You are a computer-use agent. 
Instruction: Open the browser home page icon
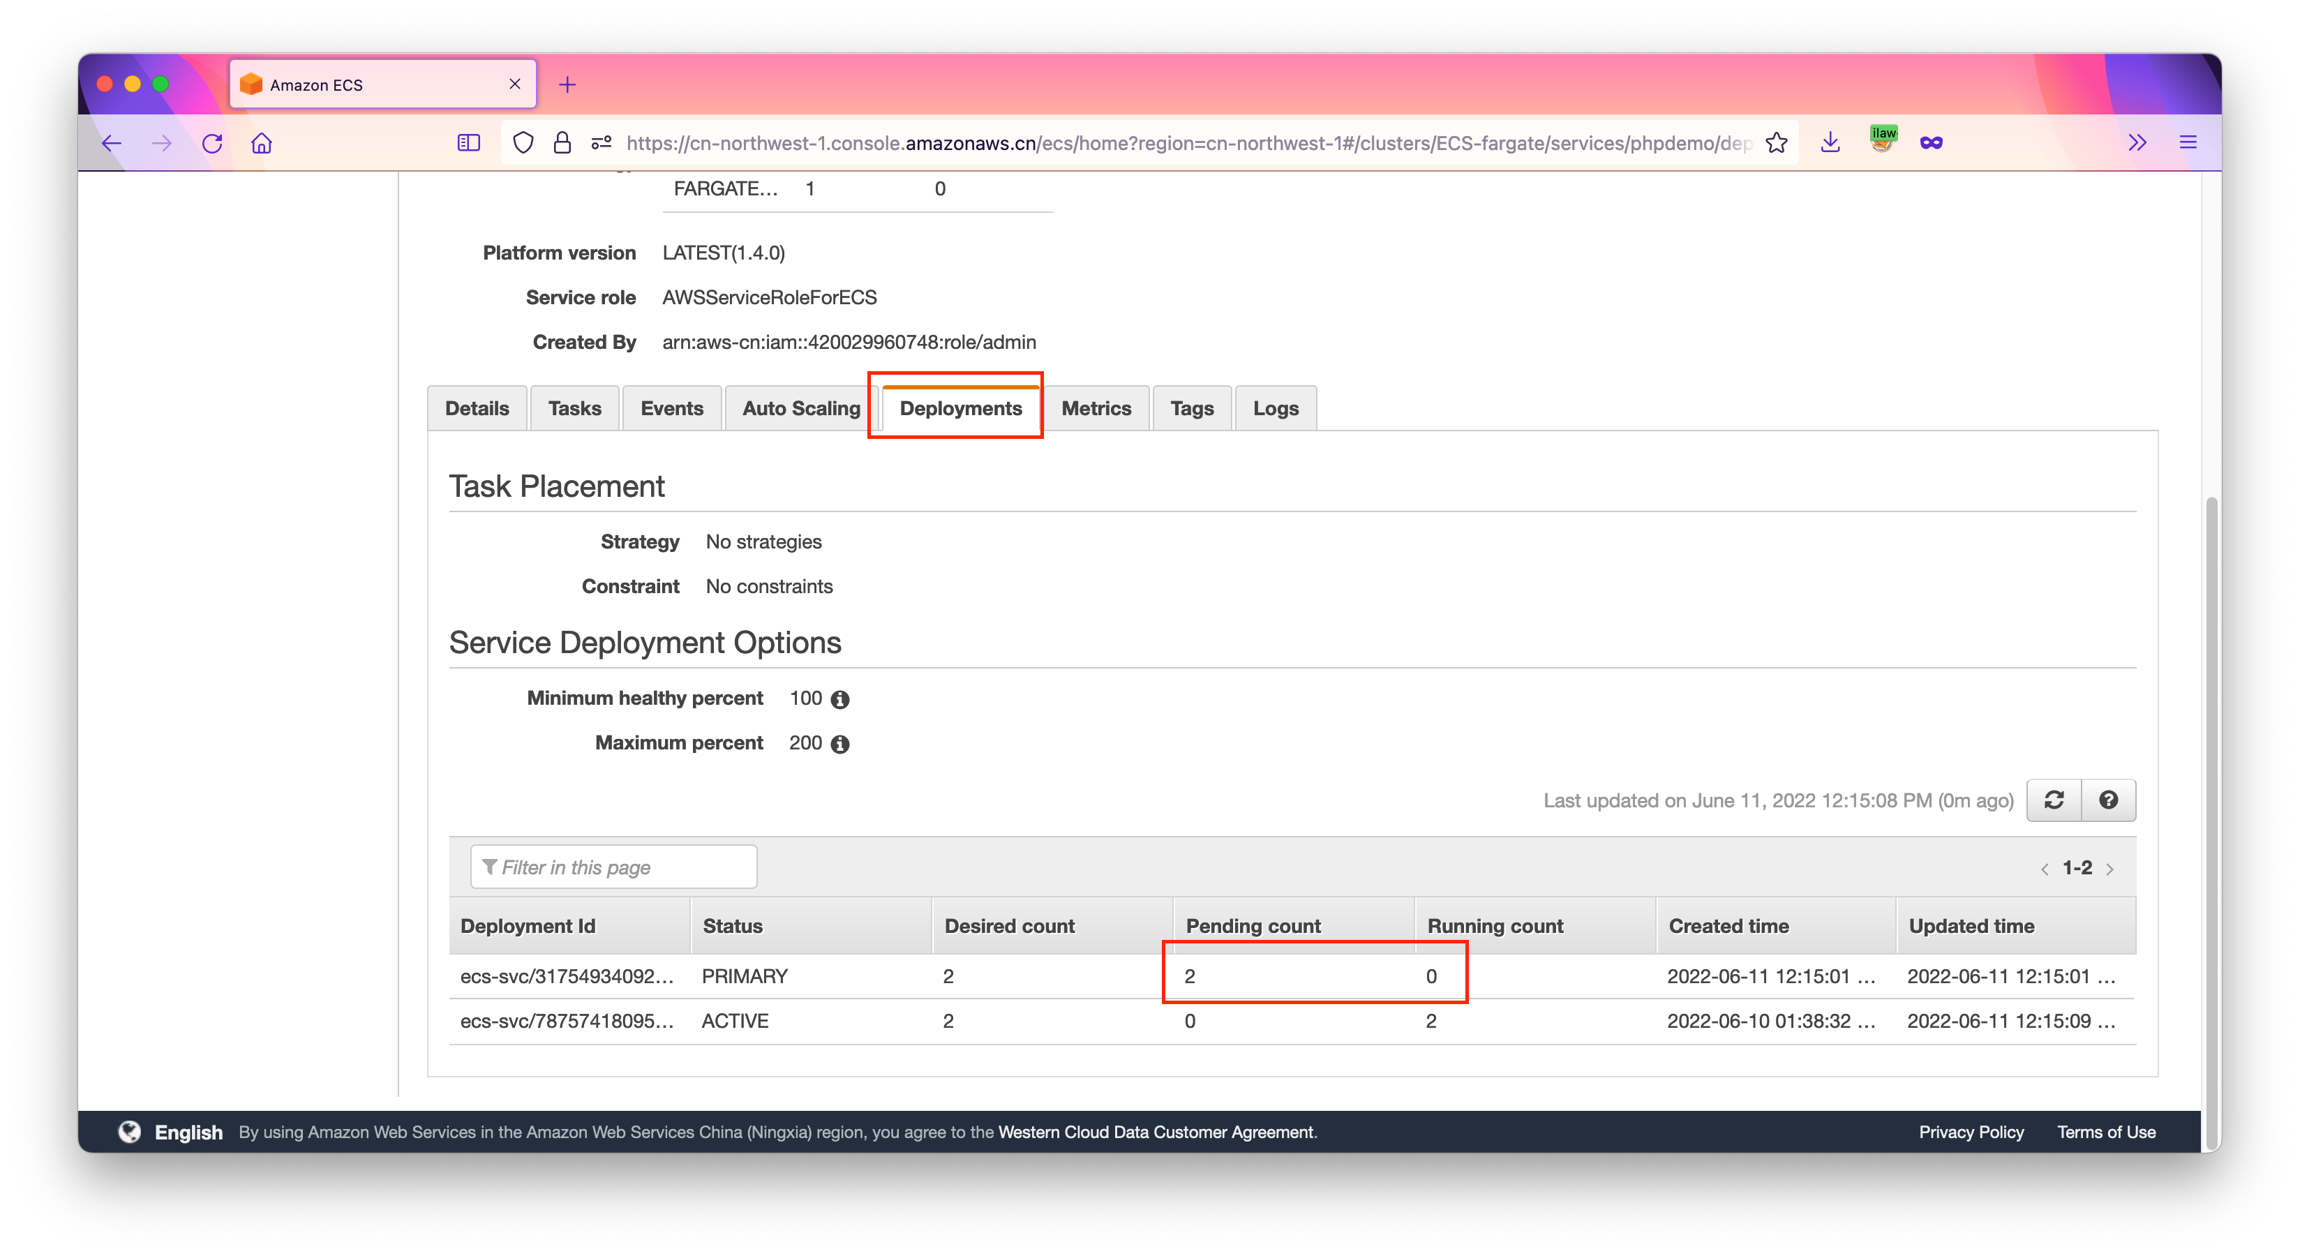(262, 143)
